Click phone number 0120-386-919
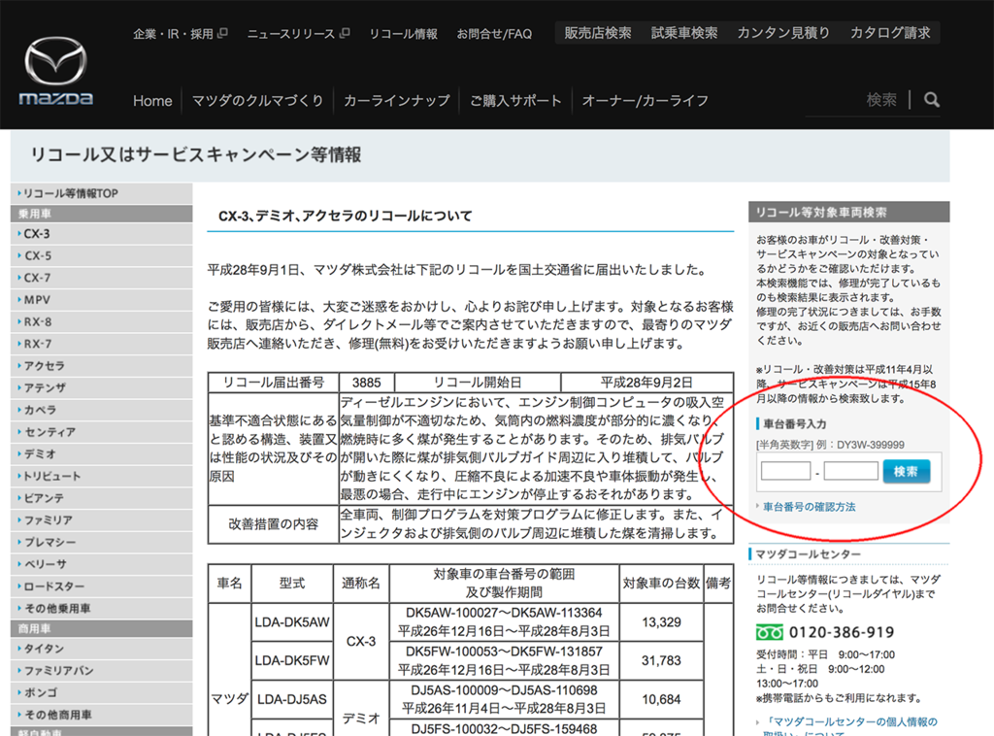994x736 pixels. point(842,632)
